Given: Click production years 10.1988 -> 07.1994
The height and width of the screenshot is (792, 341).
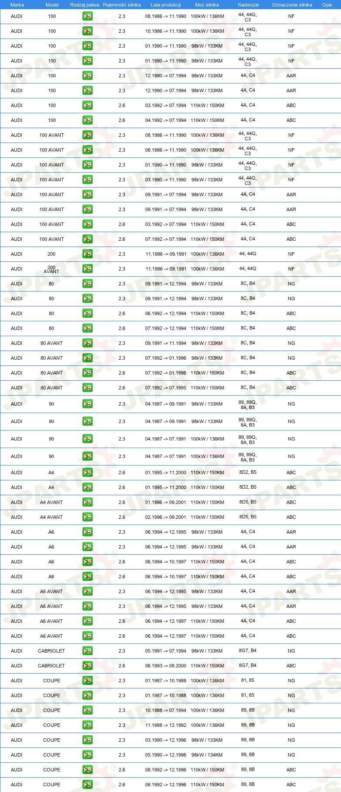Looking at the screenshot, I should [166, 710].
